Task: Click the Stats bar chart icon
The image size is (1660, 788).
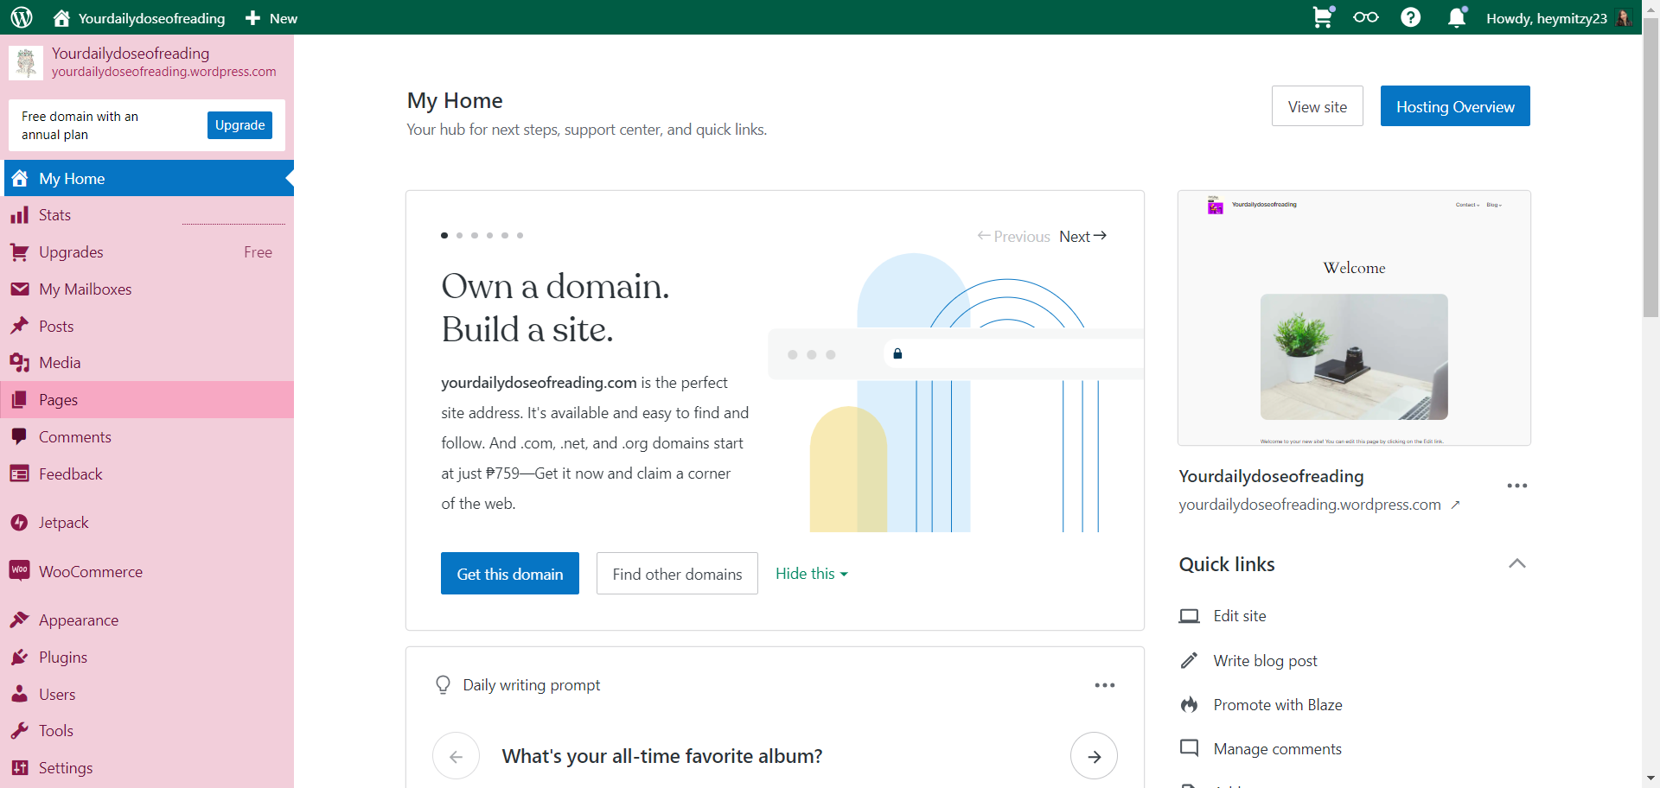Action: tap(19, 215)
